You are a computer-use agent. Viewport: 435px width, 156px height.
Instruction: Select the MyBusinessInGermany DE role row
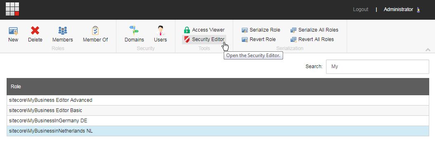(x=218, y=121)
